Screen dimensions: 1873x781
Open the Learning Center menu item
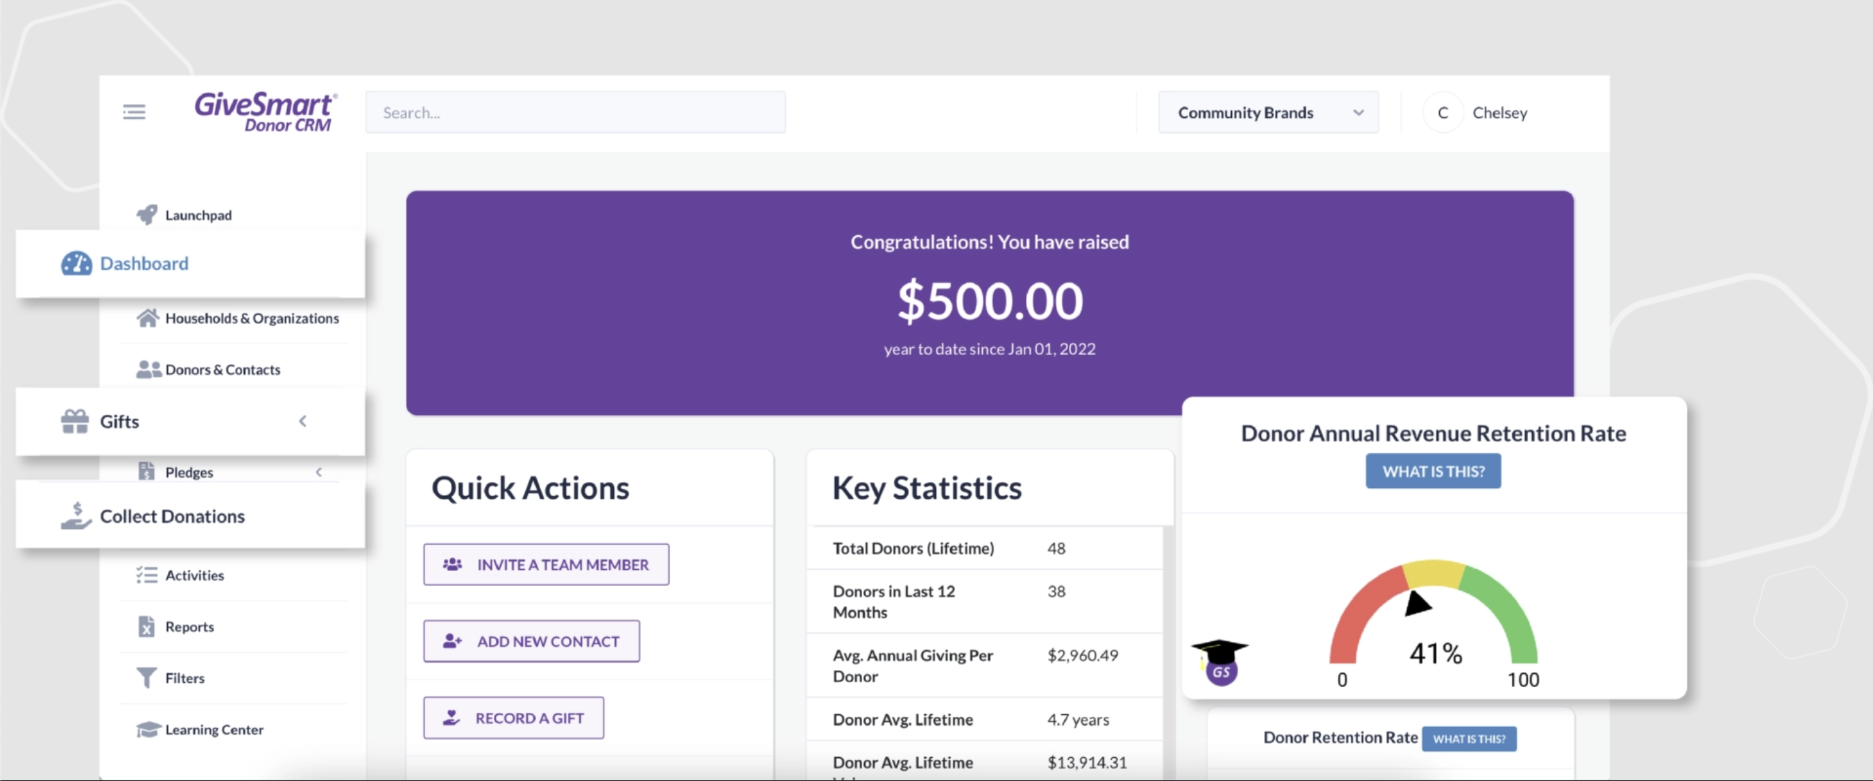tap(213, 729)
